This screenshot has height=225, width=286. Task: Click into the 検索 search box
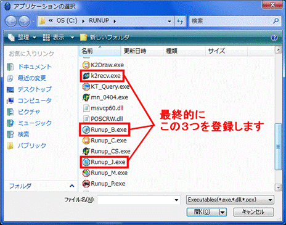(x=231, y=21)
